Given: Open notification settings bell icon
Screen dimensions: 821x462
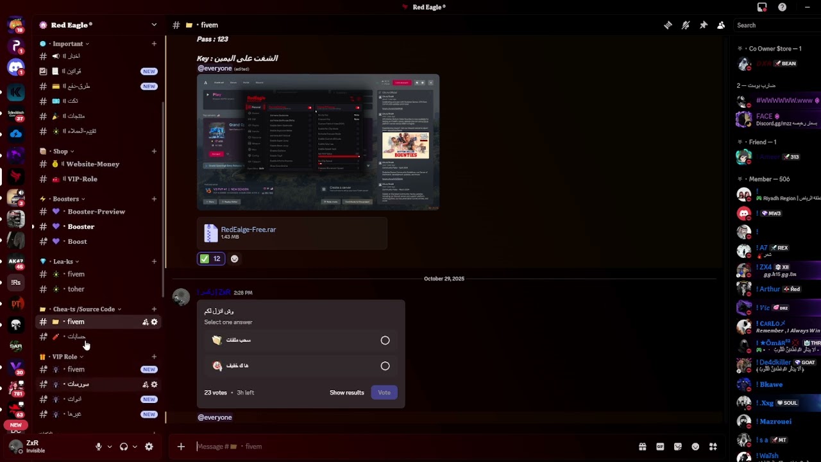Looking at the screenshot, I should 686,25.
